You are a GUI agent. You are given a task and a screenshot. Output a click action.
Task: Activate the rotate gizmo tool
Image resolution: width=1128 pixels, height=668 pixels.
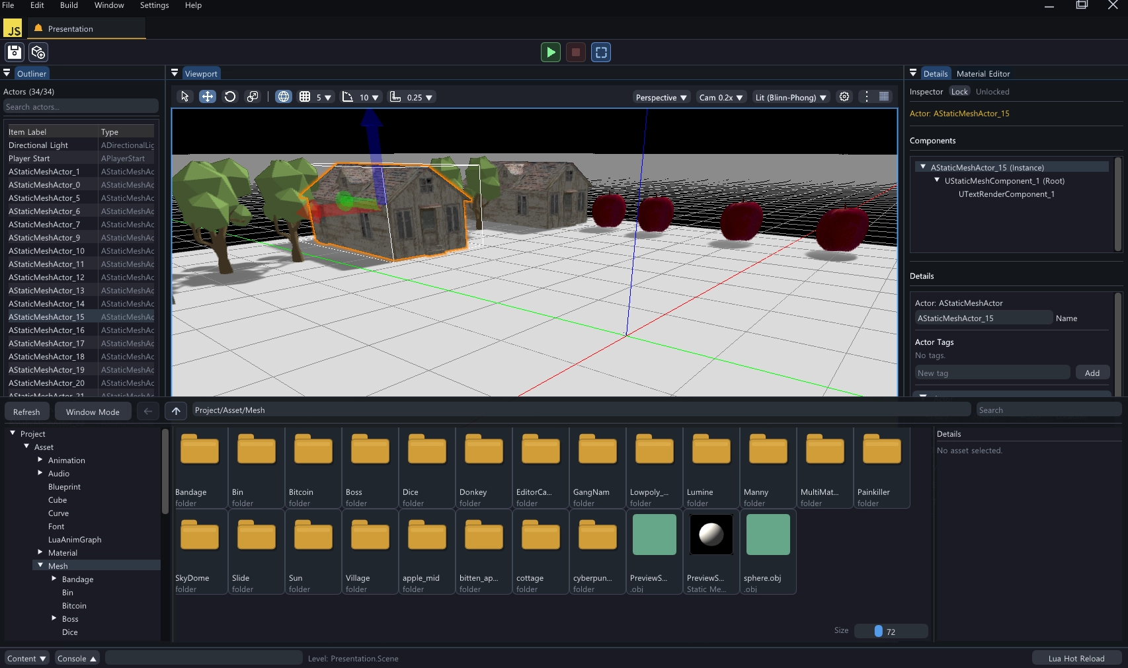coord(230,96)
